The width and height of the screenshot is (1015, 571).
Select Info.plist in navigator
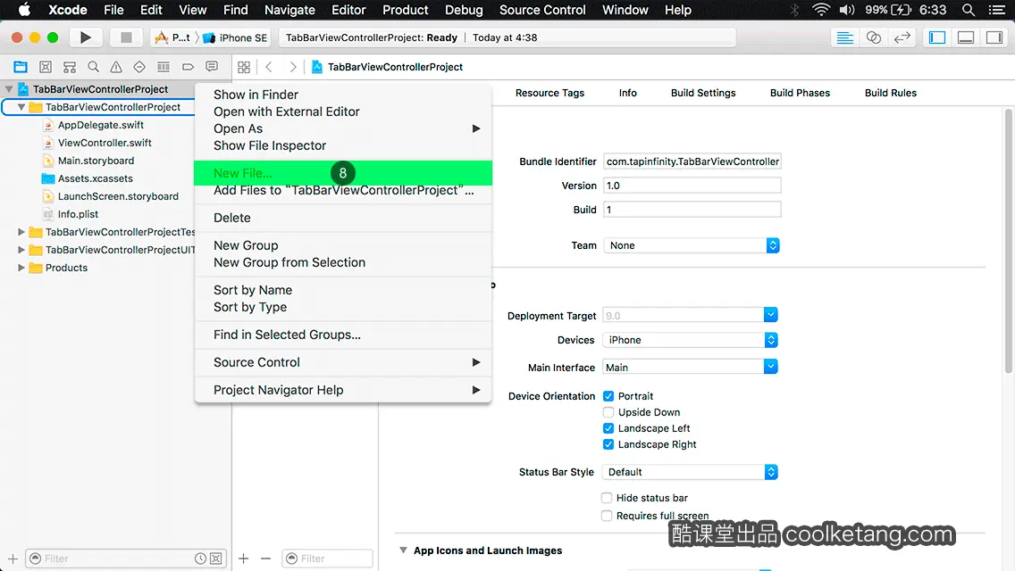click(x=78, y=214)
